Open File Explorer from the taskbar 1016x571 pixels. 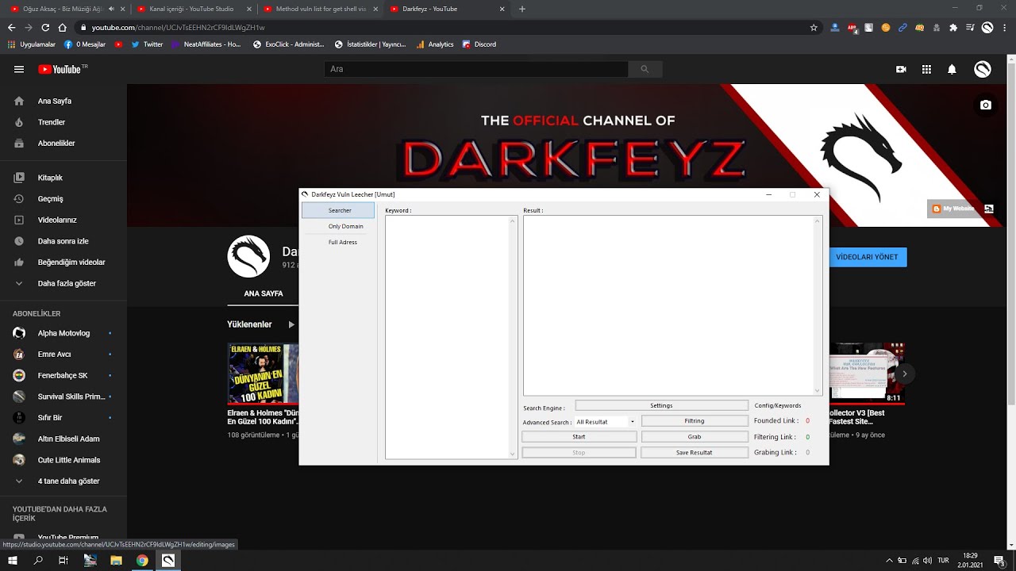116,560
